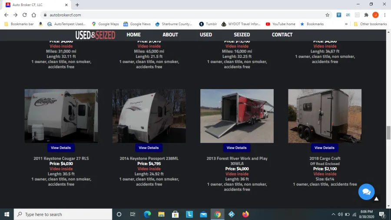Open the Mail app on taskbar
Screen dimensions: 391x220
[203, 214]
